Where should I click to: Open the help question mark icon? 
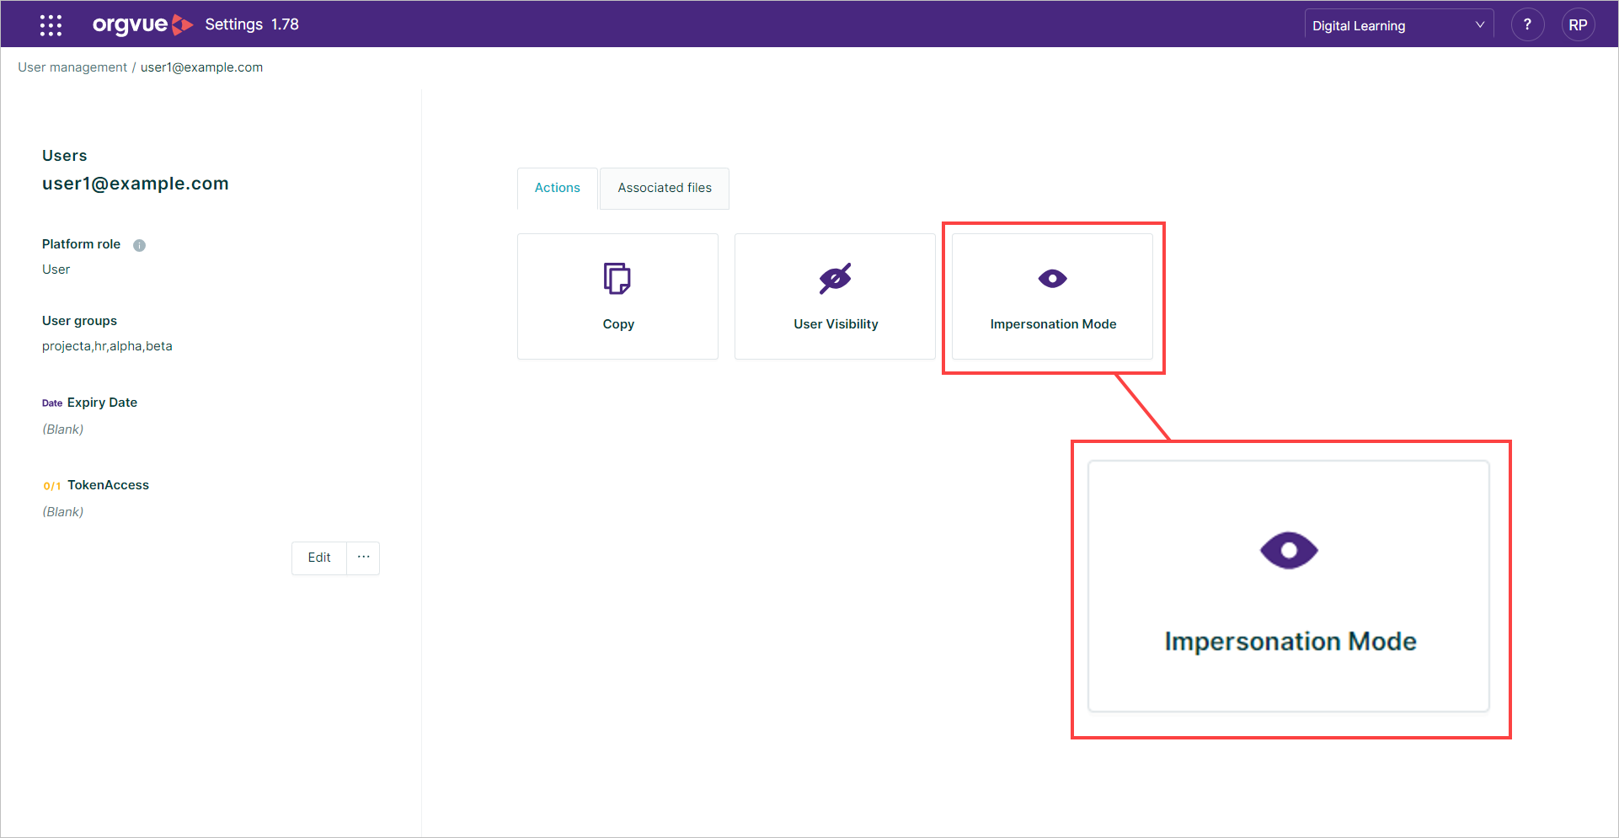[x=1527, y=25]
